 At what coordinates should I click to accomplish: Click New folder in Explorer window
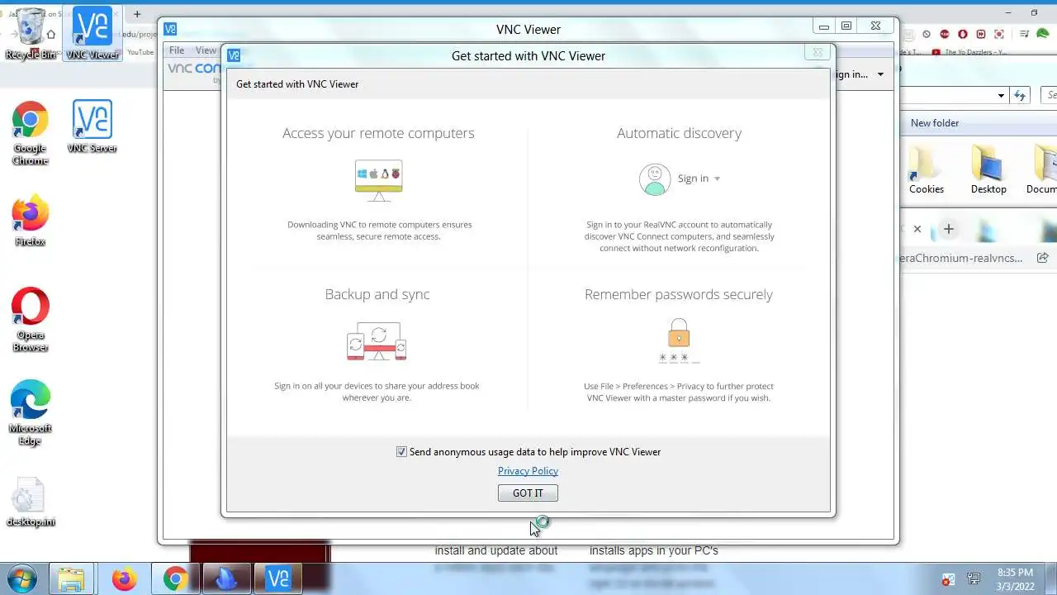(x=935, y=123)
